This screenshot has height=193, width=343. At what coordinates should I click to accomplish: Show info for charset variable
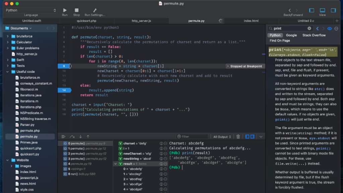(x=161, y=143)
